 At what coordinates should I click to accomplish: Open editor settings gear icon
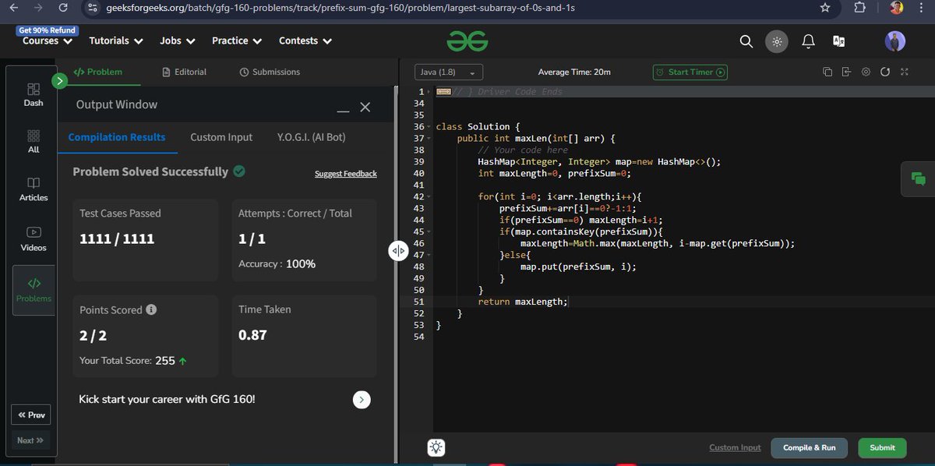coord(866,72)
